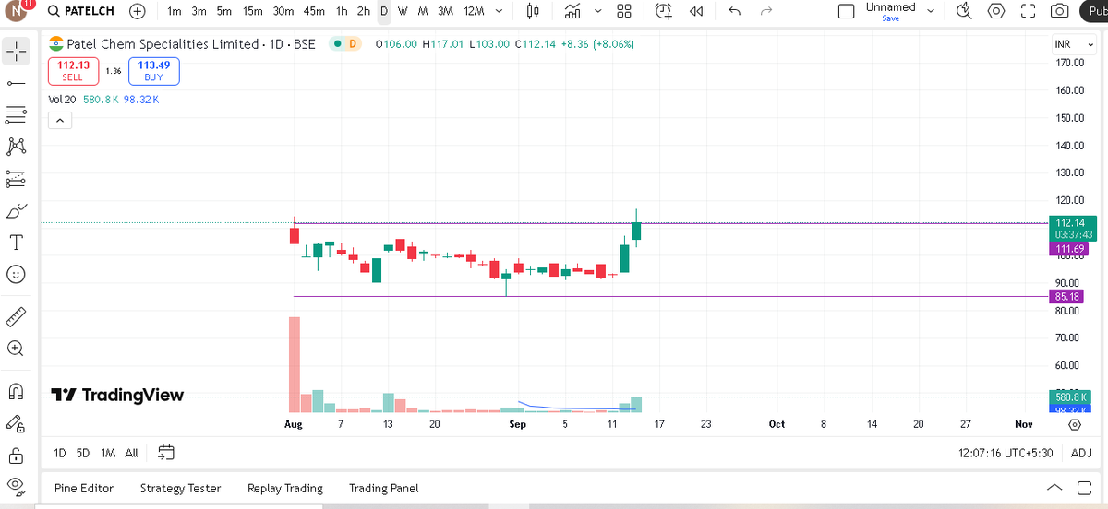Open the emoji icons tool
The width and height of the screenshot is (1108, 509).
[x=16, y=274]
